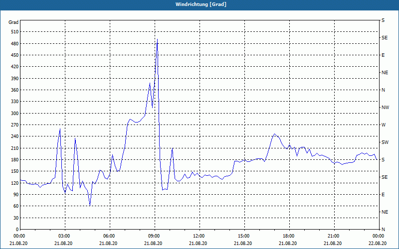Select the 510 y-axis value
The width and height of the screenshot is (399, 249).
15,32
